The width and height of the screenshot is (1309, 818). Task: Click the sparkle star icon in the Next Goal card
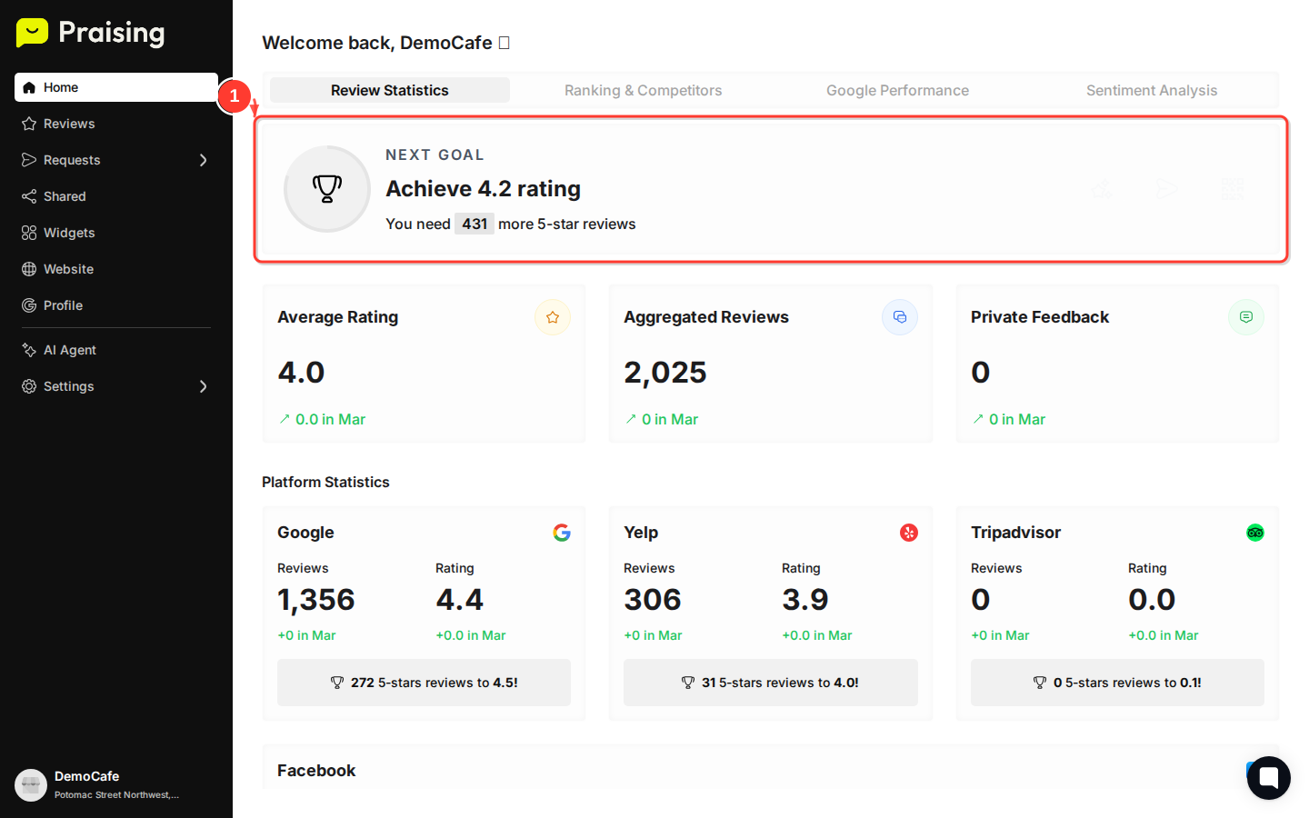pos(1102,189)
